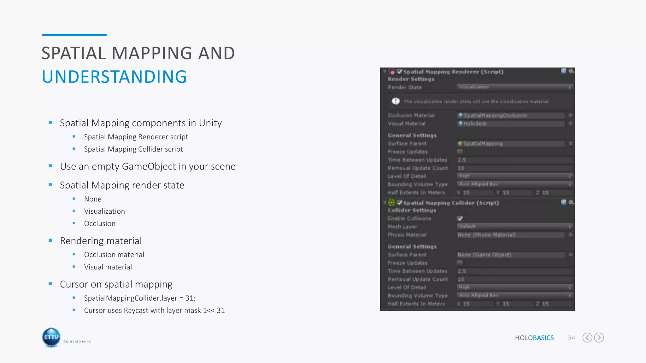Go to next slide arrow
Screen dimensions: 646x363
[x=599, y=337]
